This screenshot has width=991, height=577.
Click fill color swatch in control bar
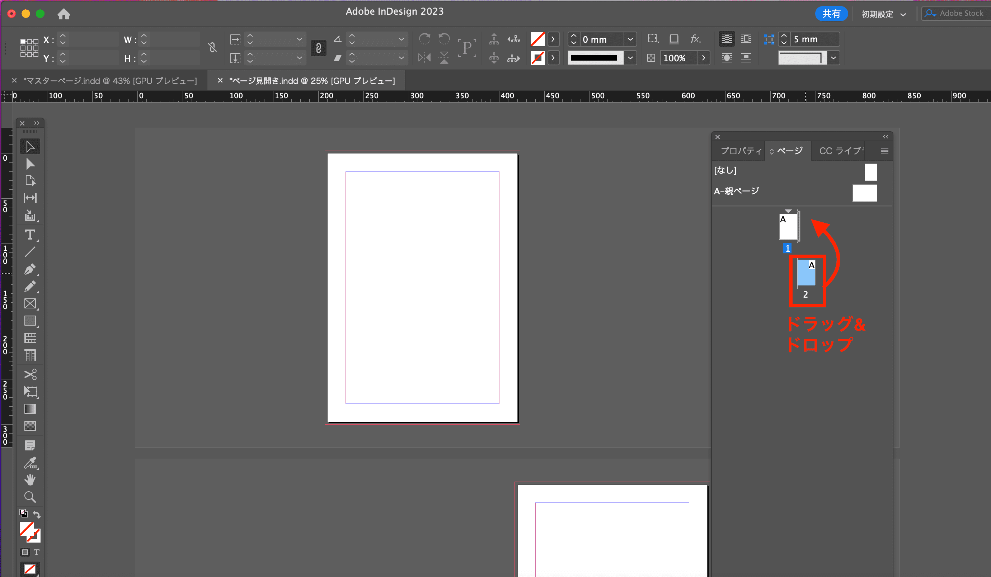[537, 39]
